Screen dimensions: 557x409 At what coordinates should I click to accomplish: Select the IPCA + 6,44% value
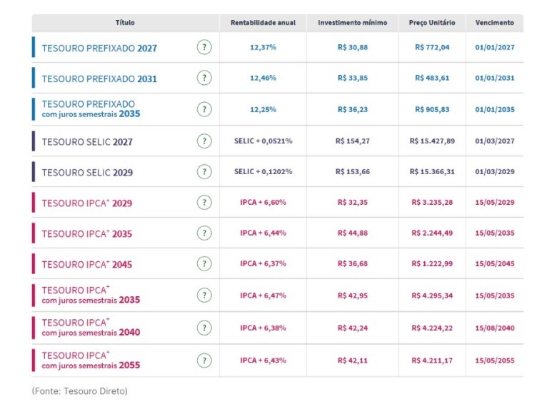pyautogui.click(x=263, y=233)
